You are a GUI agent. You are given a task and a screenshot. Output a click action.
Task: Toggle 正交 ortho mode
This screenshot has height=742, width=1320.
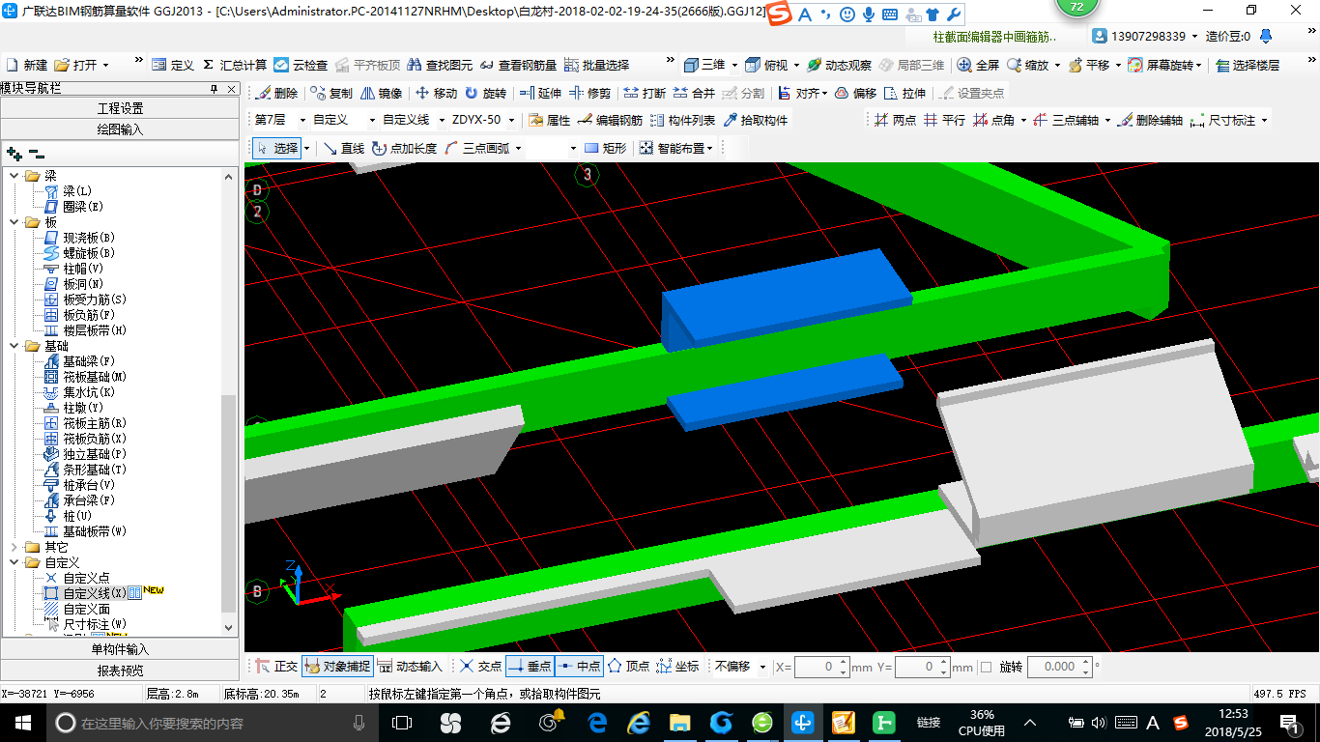(x=276, y=667)
